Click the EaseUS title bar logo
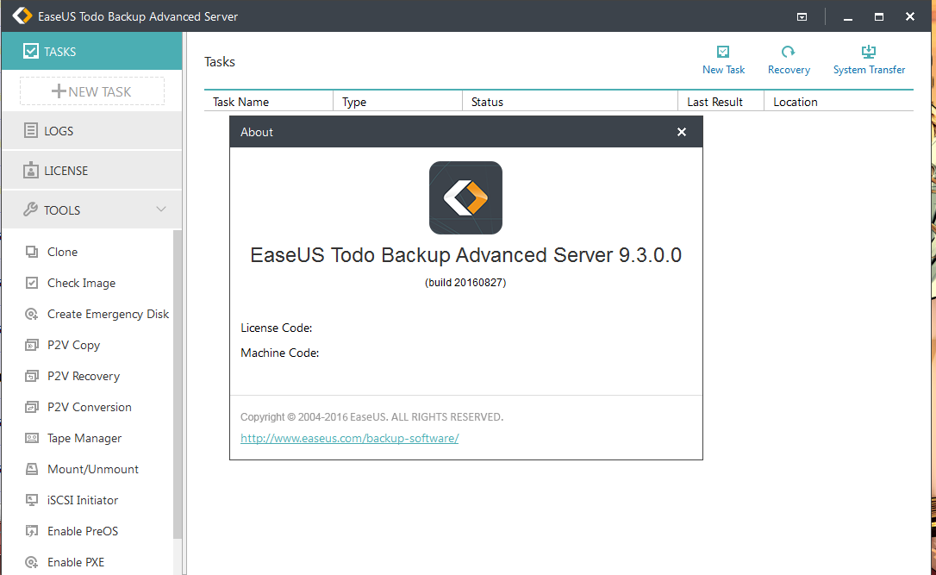 [22, 16]
